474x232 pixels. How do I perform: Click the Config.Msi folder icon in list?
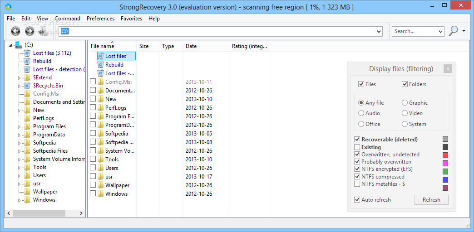pyautogui.click(x=101, y=82)
